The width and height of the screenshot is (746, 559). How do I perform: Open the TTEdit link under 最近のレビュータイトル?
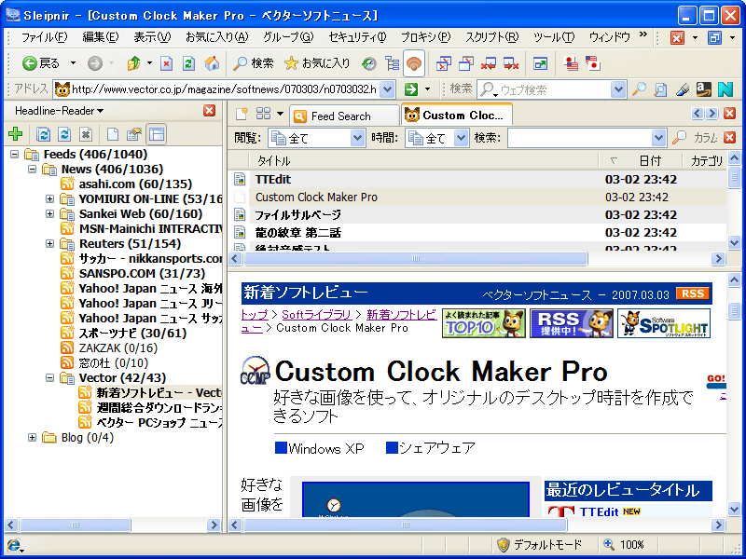[x=599, y=511]
